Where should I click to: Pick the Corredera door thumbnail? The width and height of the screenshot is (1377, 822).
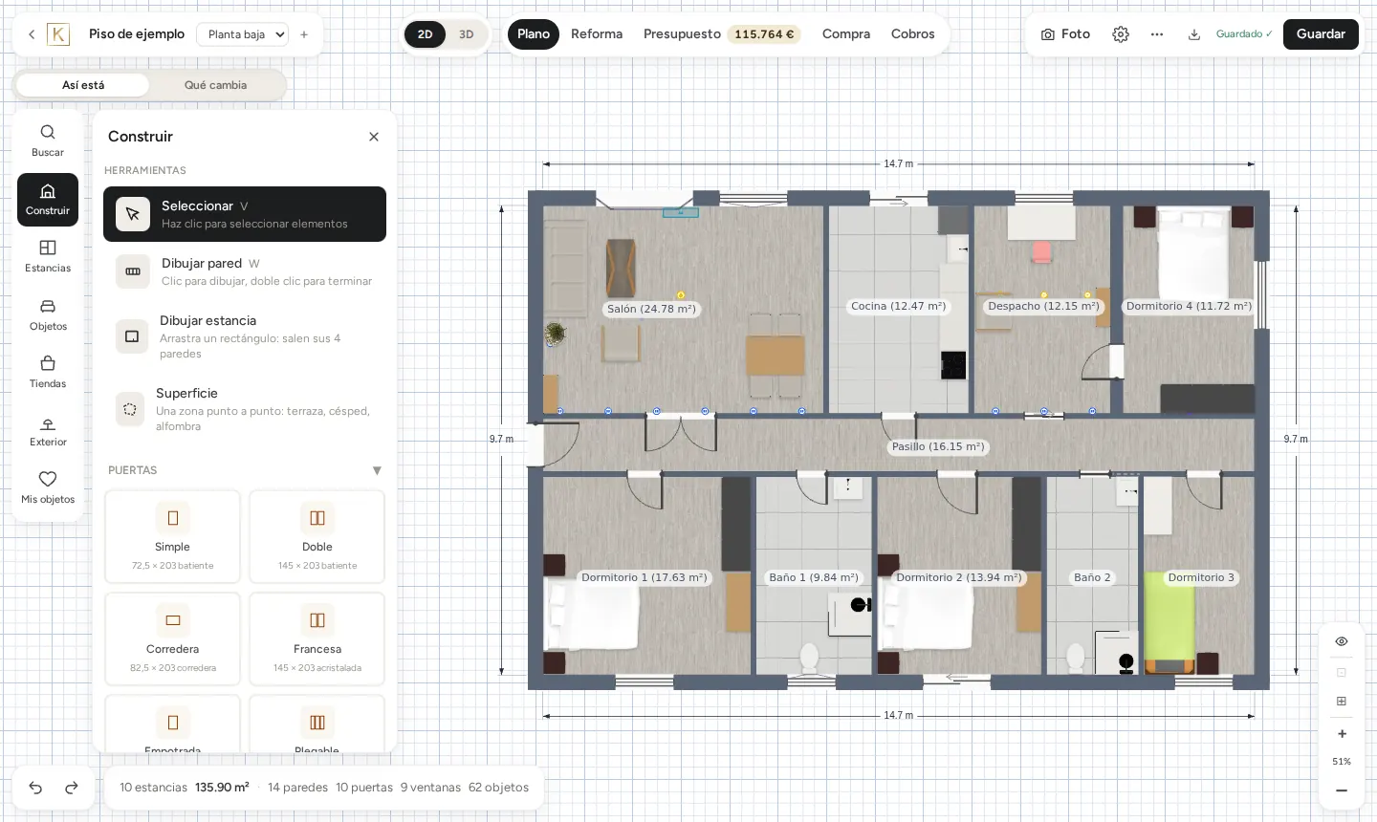(x=172, y=638)
